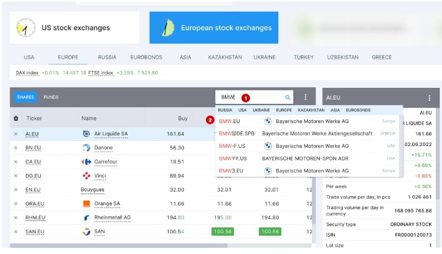
Task: Click the Air Liquide company logo
Action: (x=86, y=134)
